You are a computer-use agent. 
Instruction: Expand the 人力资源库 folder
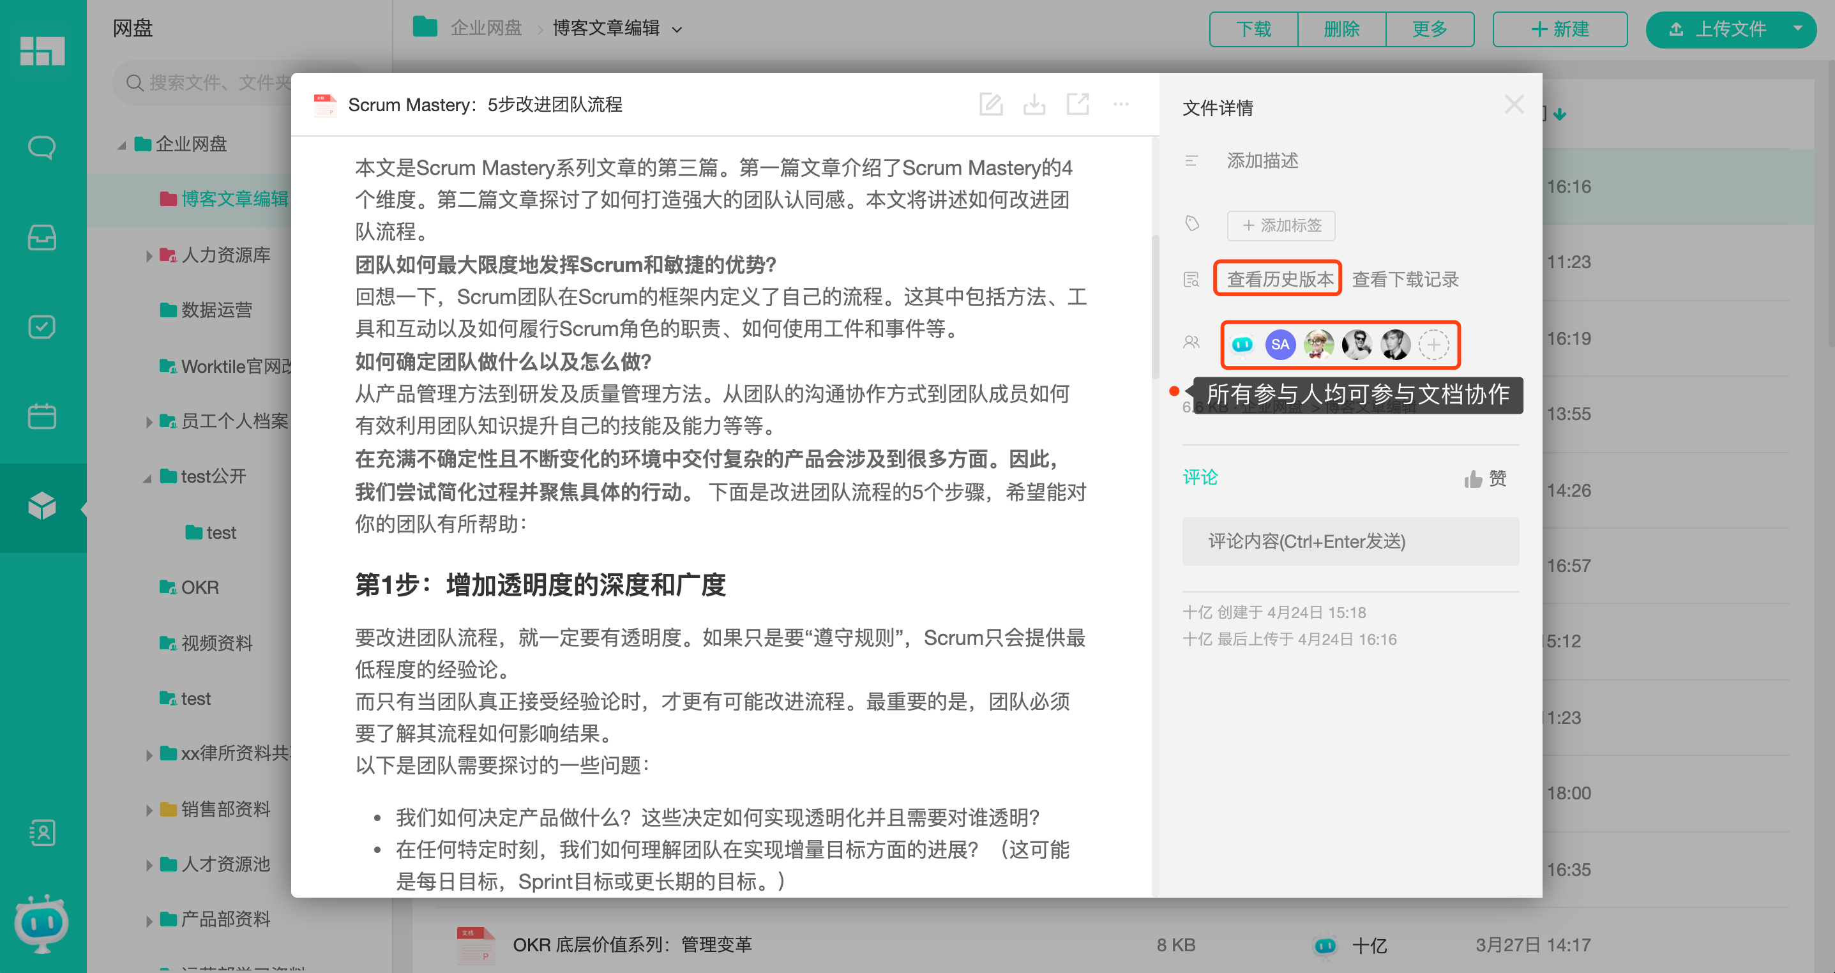click(149, 256)
